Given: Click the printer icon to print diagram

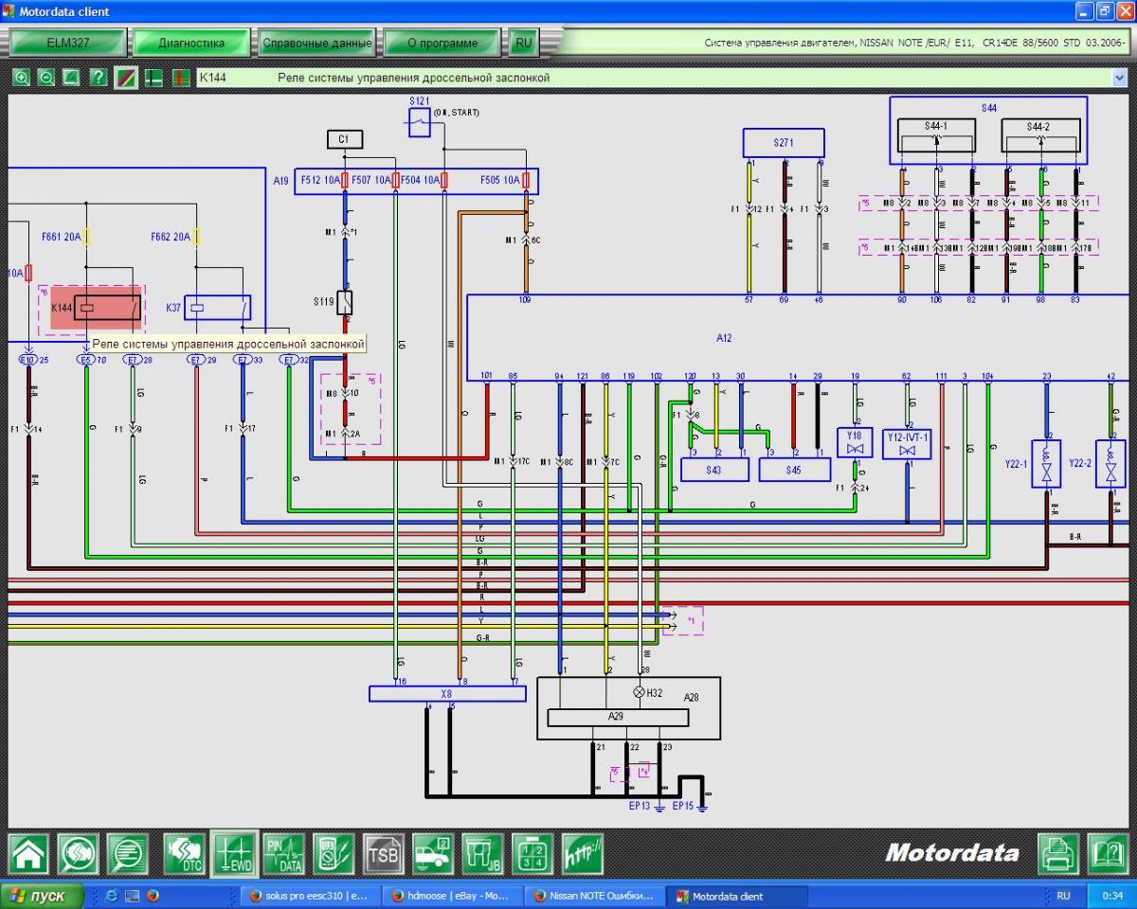Looking at the screenshot, I should 1057,854.
